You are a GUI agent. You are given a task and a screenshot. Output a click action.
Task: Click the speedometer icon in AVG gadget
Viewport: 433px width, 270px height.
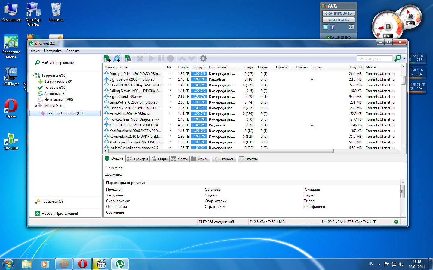pos(351,27)
